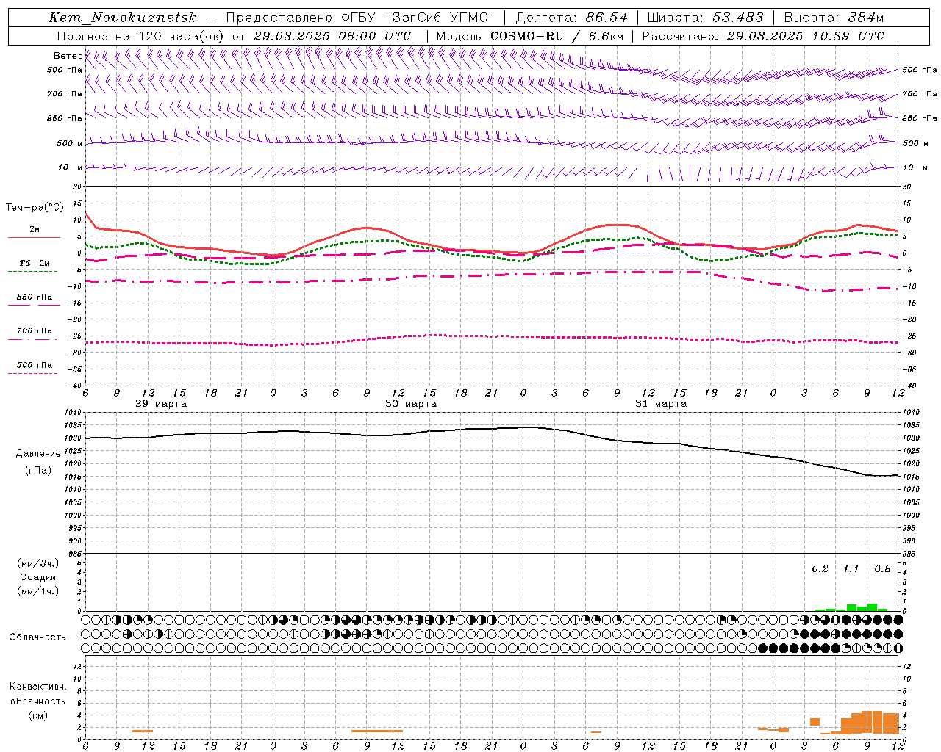
Task: Click the '31 марта' date label
Action: (661, 404)
